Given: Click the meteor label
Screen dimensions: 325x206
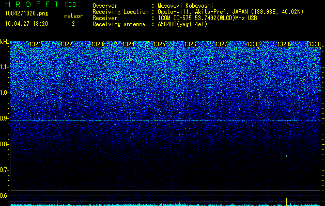Looking at the screenshot, I should (x=73, y=16).
